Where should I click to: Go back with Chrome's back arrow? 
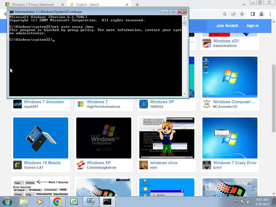tap(5, 14)
